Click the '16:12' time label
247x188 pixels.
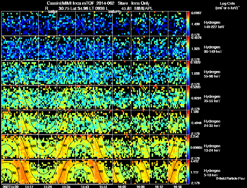click(159, 186)
